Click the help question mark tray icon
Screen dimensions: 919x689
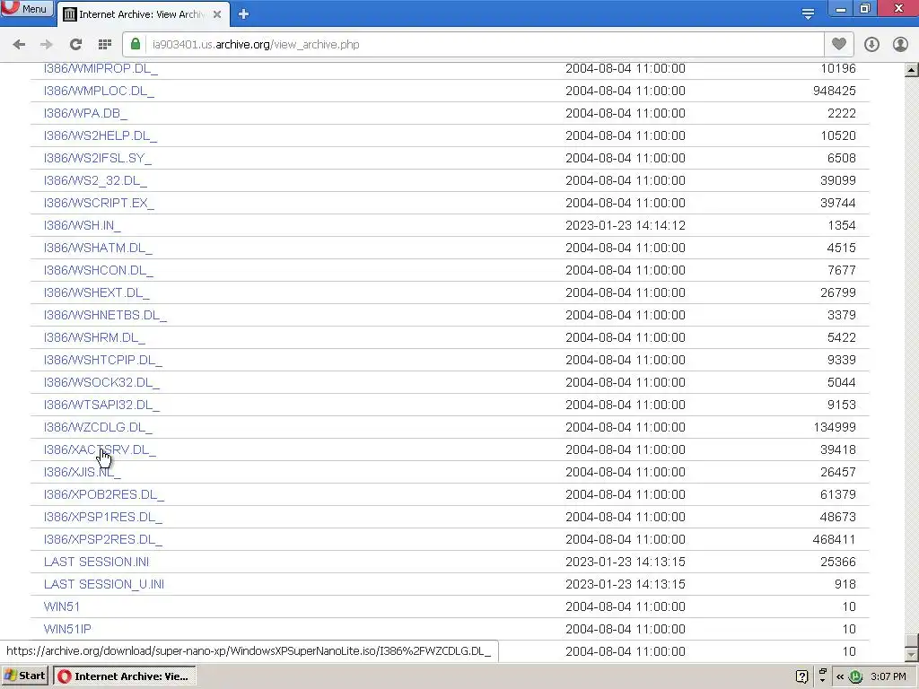coord(801,676)
